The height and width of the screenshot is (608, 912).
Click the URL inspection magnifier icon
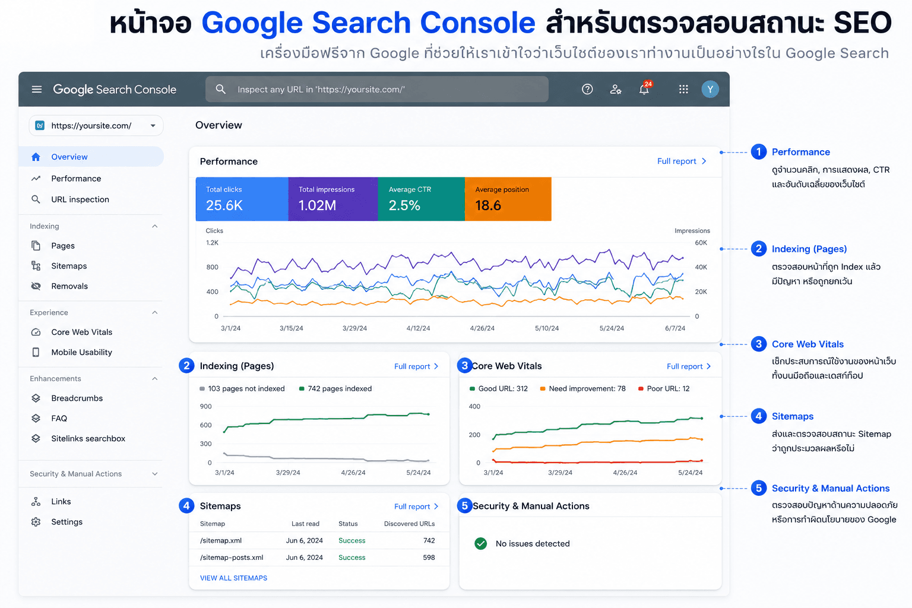36,199
